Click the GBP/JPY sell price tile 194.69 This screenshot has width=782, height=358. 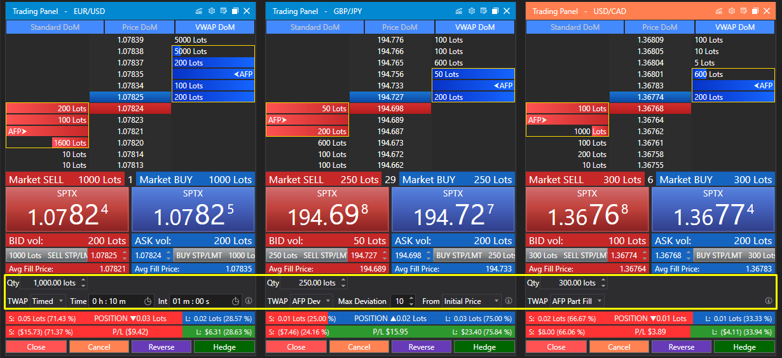[327, 210]
